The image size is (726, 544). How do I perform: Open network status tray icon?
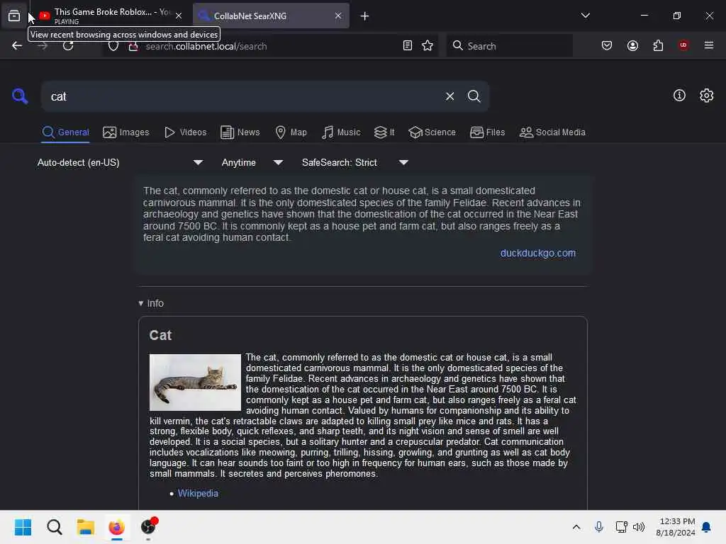pos(621,527)
